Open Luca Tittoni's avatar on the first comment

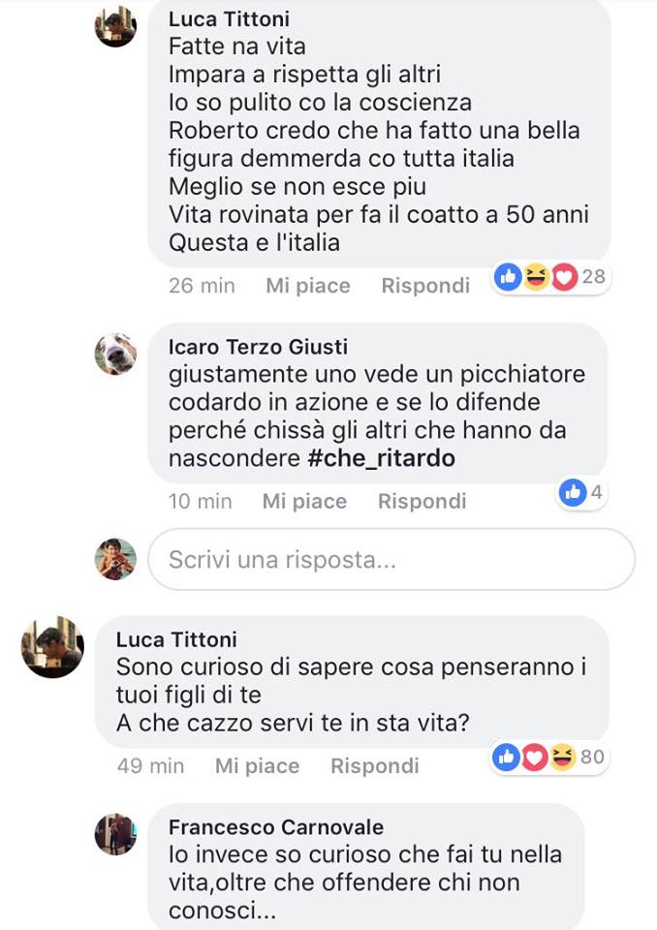coord(115,27)
